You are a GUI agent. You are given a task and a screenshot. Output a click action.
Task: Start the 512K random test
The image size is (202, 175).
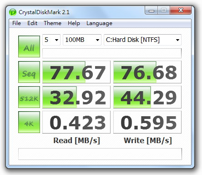pos(29,97)
